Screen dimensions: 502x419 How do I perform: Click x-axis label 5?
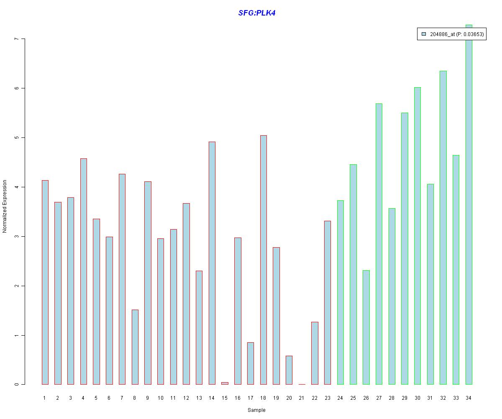(96, 398)
